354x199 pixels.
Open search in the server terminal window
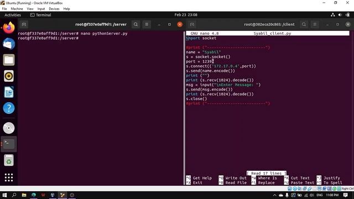coord(136,24)
